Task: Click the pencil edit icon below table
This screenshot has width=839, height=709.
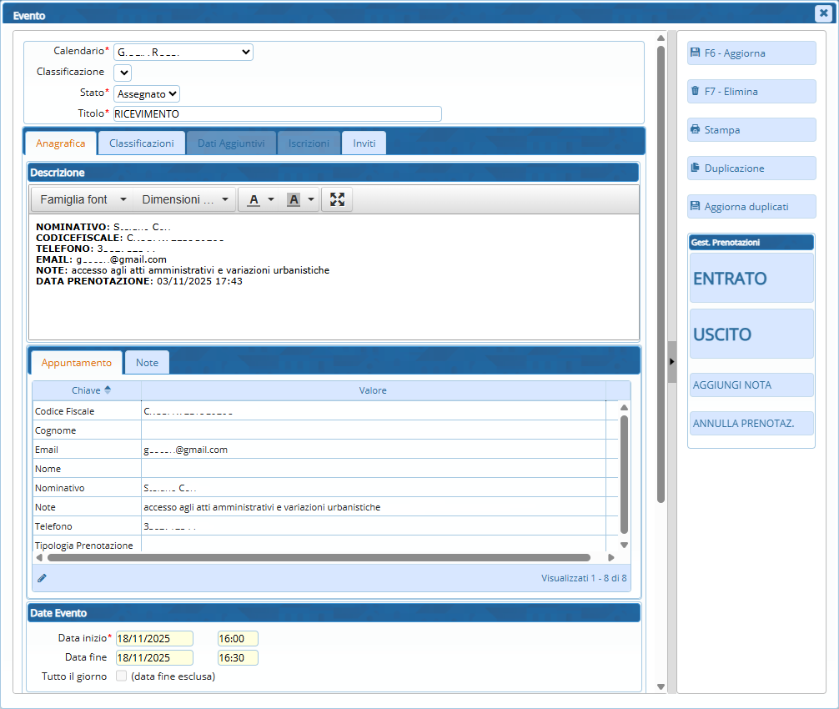Action: click(42, 577)
